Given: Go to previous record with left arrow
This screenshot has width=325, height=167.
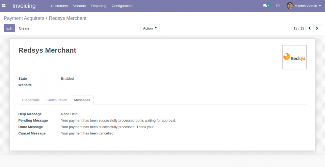Looking at the screenshot, I should (309, 28).
